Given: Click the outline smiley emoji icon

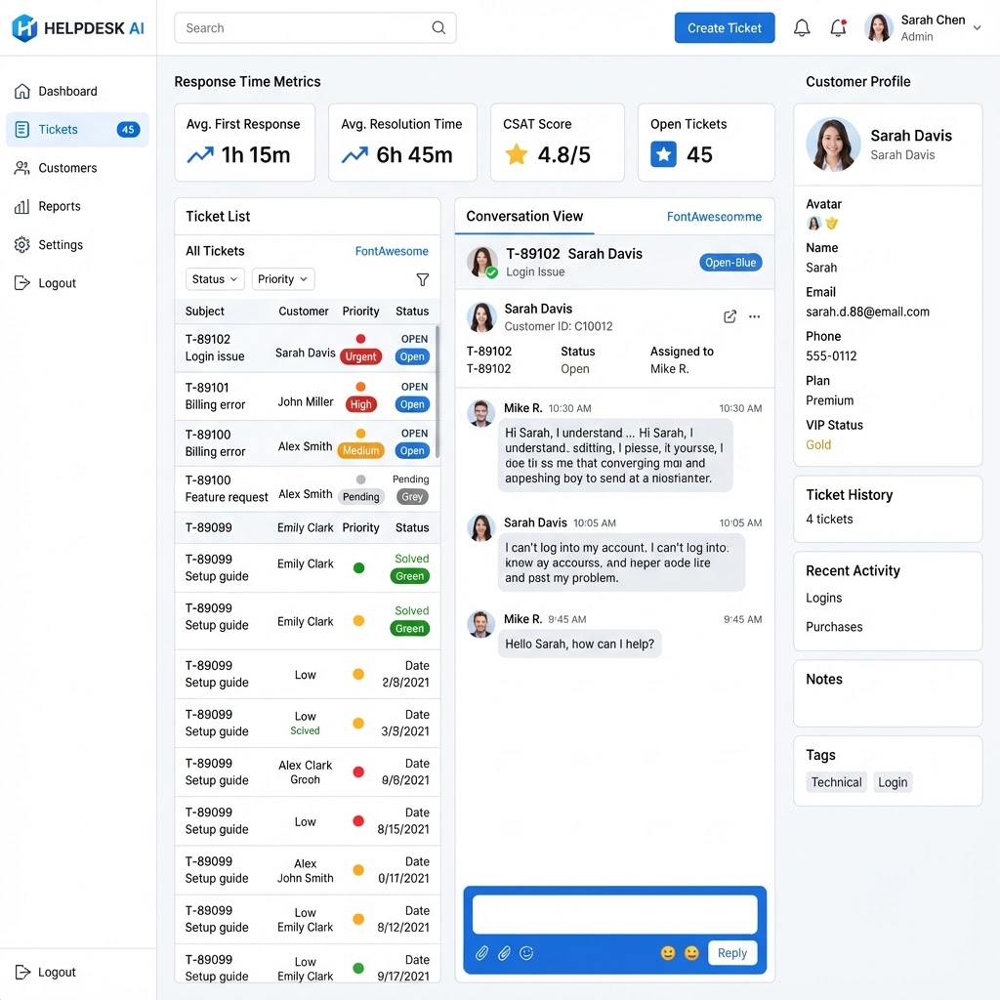Looking at the screenshot, I should click(x=526, y=953).
